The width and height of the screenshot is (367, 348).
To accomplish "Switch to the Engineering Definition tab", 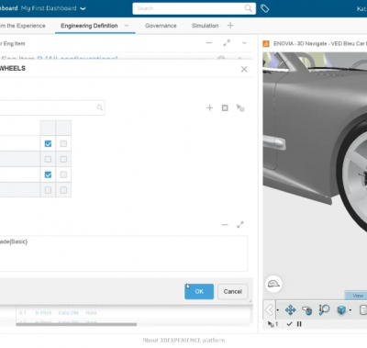I will 89,26.
